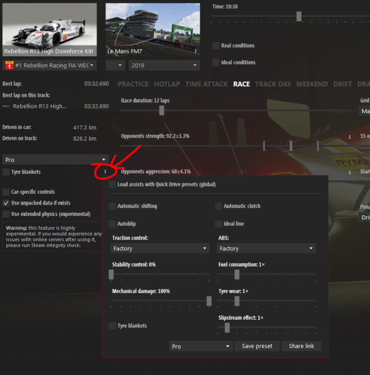Open the Pro preset dropdown beside Save preset
The image size is (370, 375).
tap(201, 346)
